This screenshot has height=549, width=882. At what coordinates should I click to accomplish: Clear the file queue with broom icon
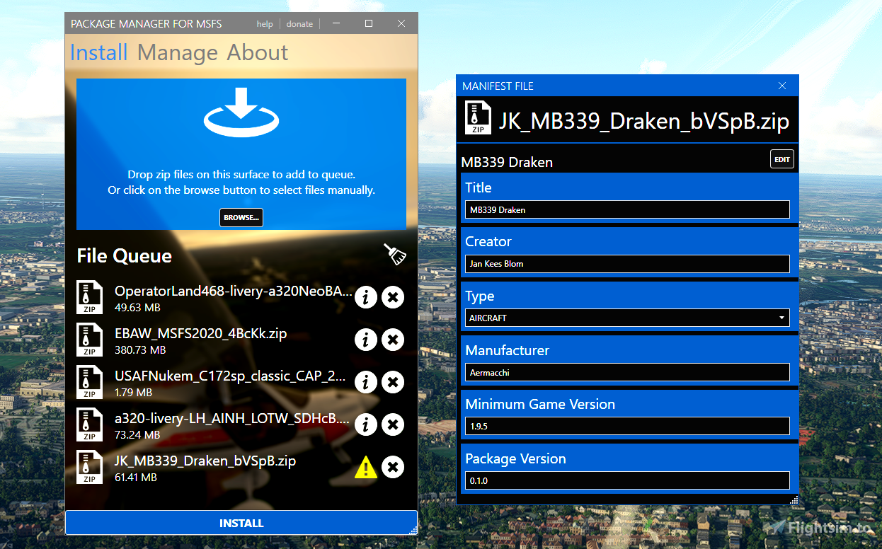[x=396, y=254]
